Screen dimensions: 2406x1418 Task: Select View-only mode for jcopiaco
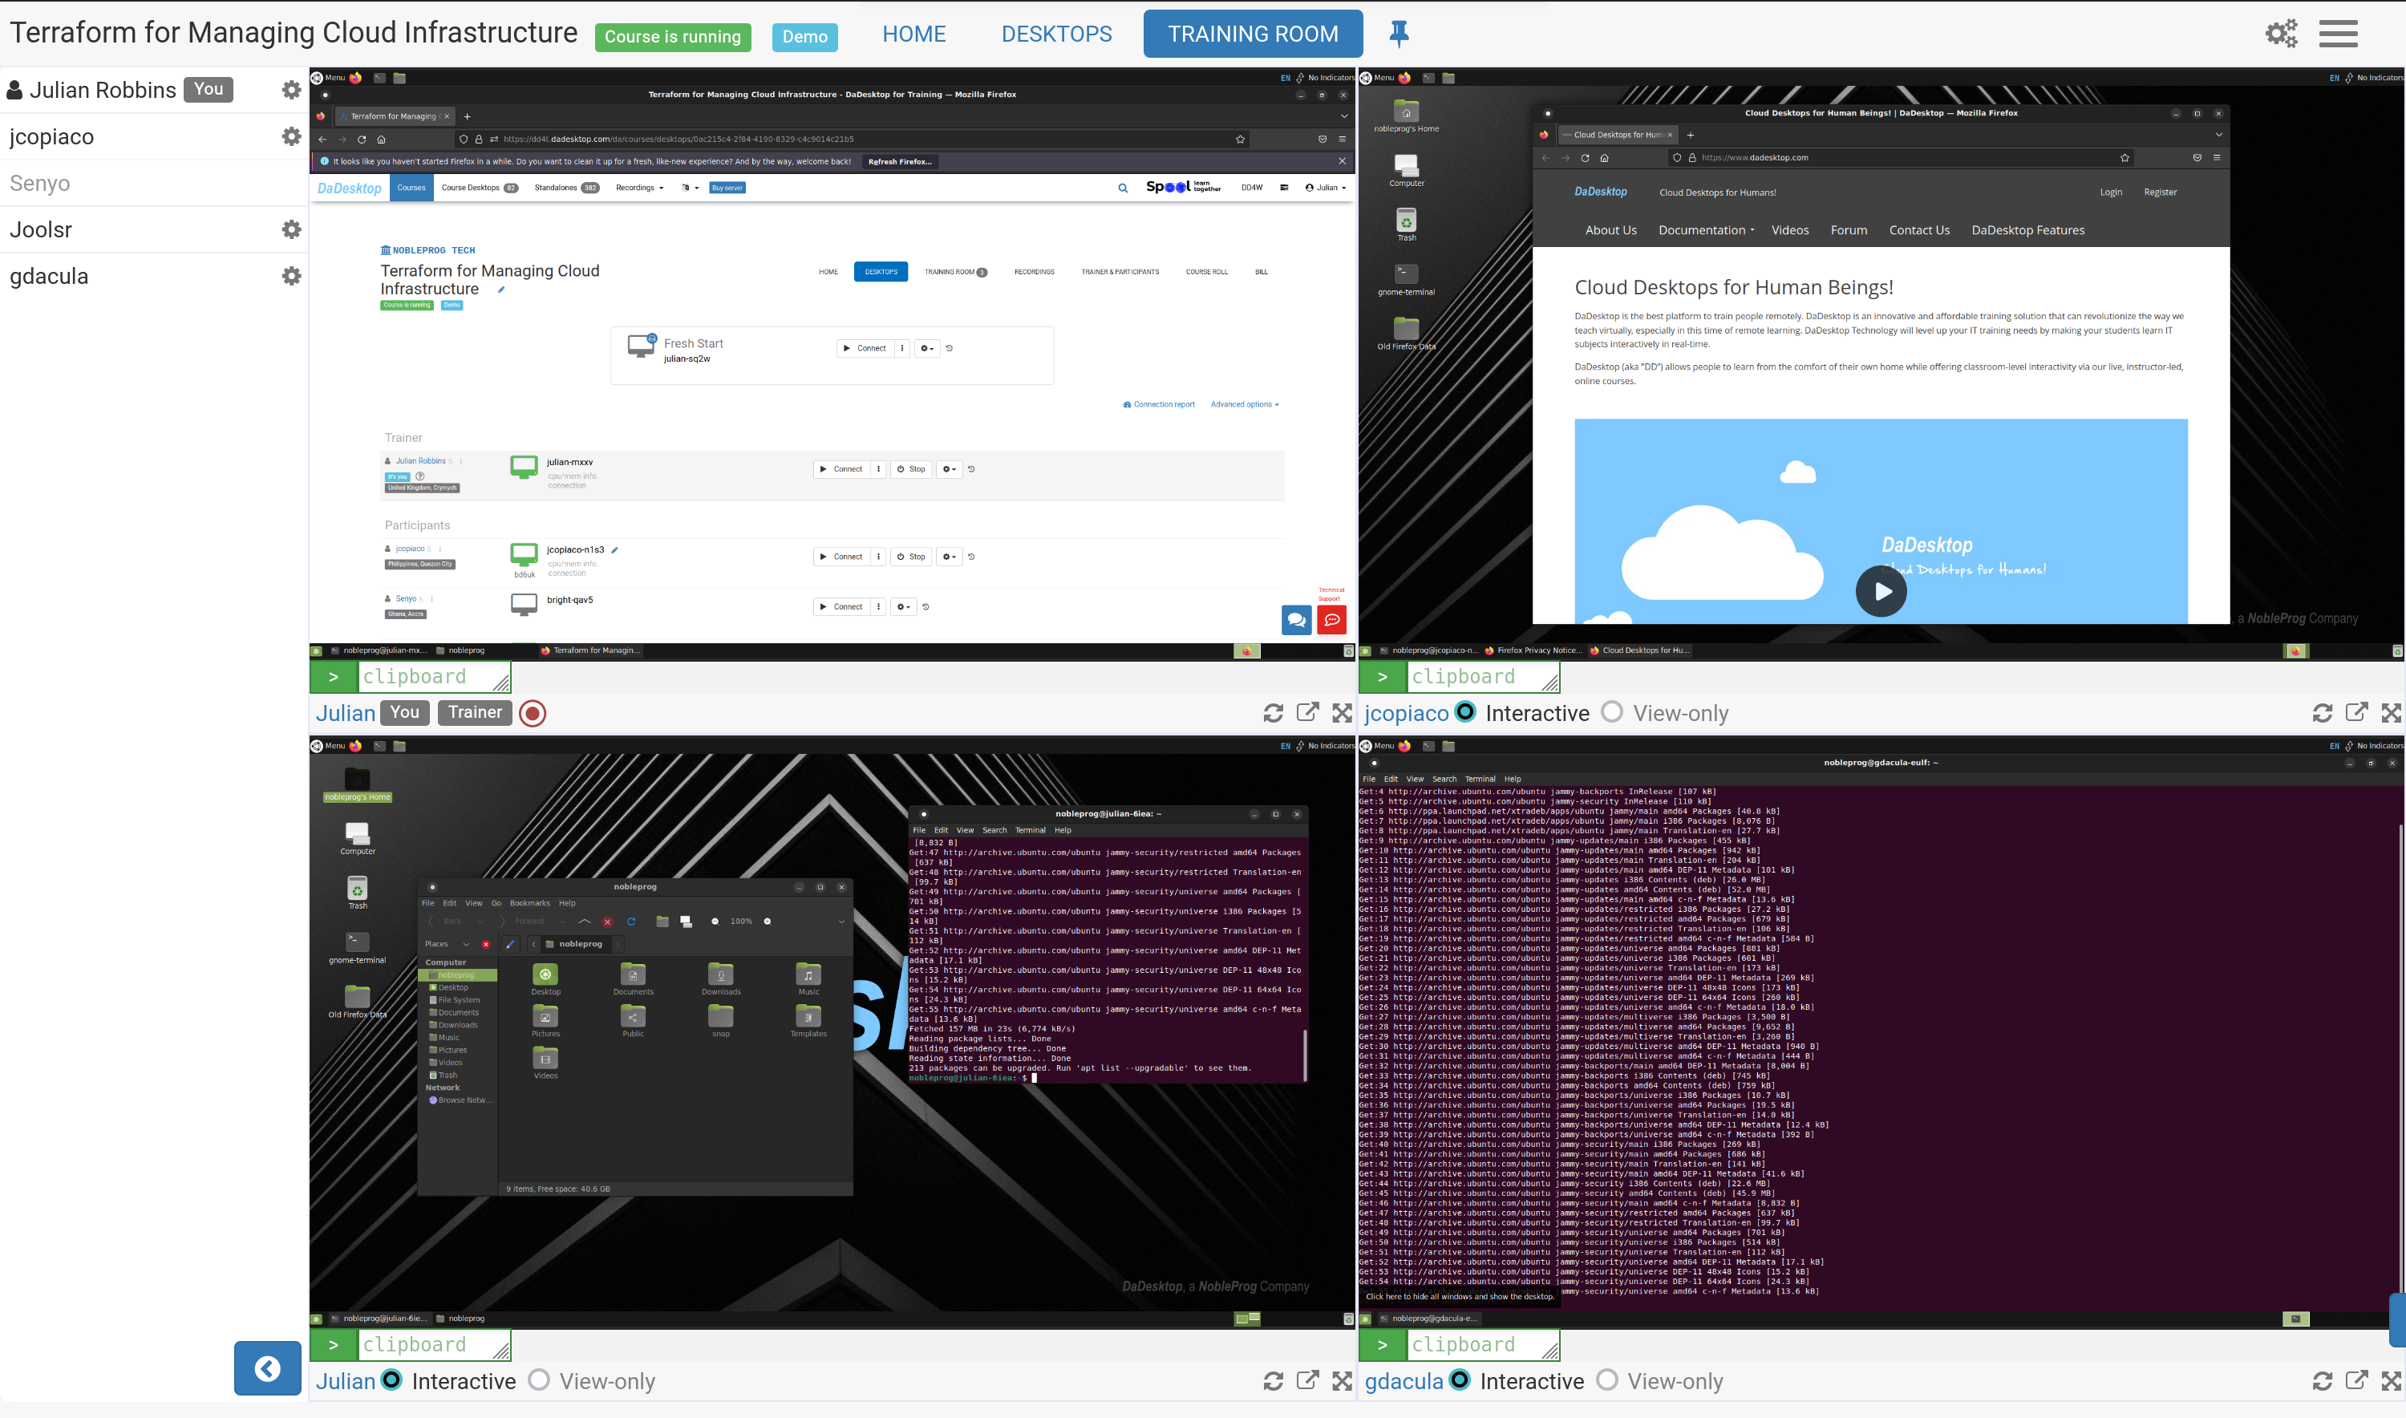(x=1612, y=712)
